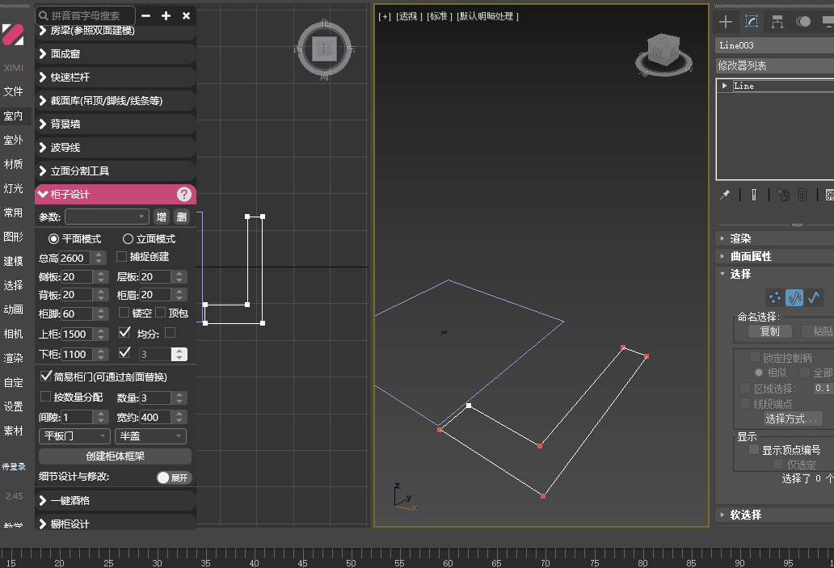Open the Create command panel tab
The width and height of the screenshot is (834, 568).
pos(726,22)
